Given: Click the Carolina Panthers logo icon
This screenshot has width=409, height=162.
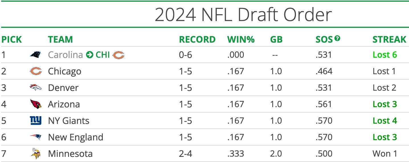Looking at the screenshot, I should click(36, 55).
